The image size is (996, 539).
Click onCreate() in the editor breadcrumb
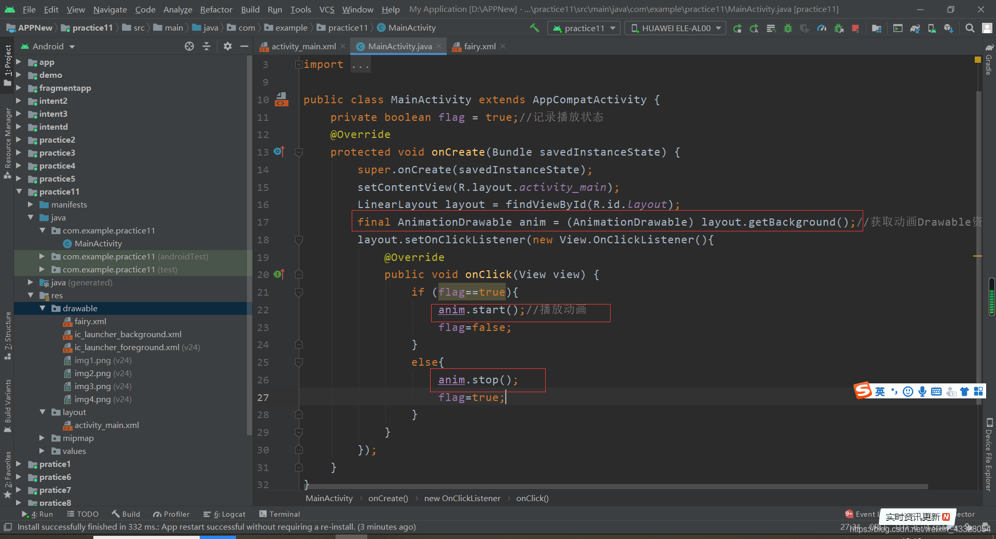tap(388, 498)
